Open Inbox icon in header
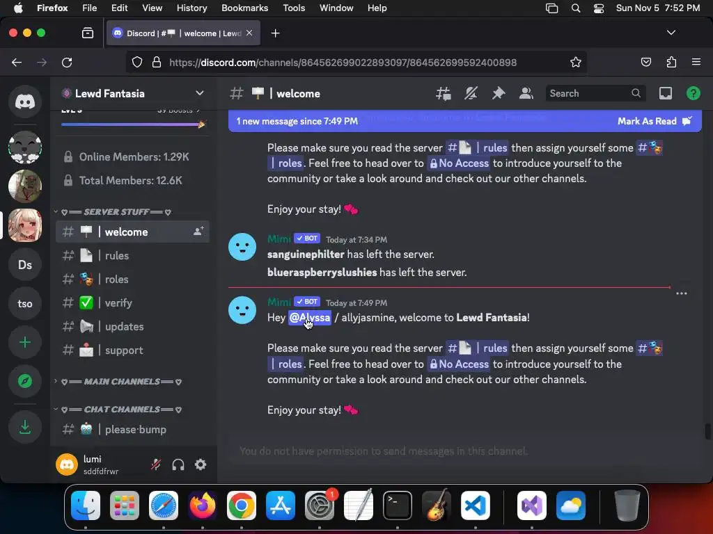713x534 pixels. [x=665, y=94]
